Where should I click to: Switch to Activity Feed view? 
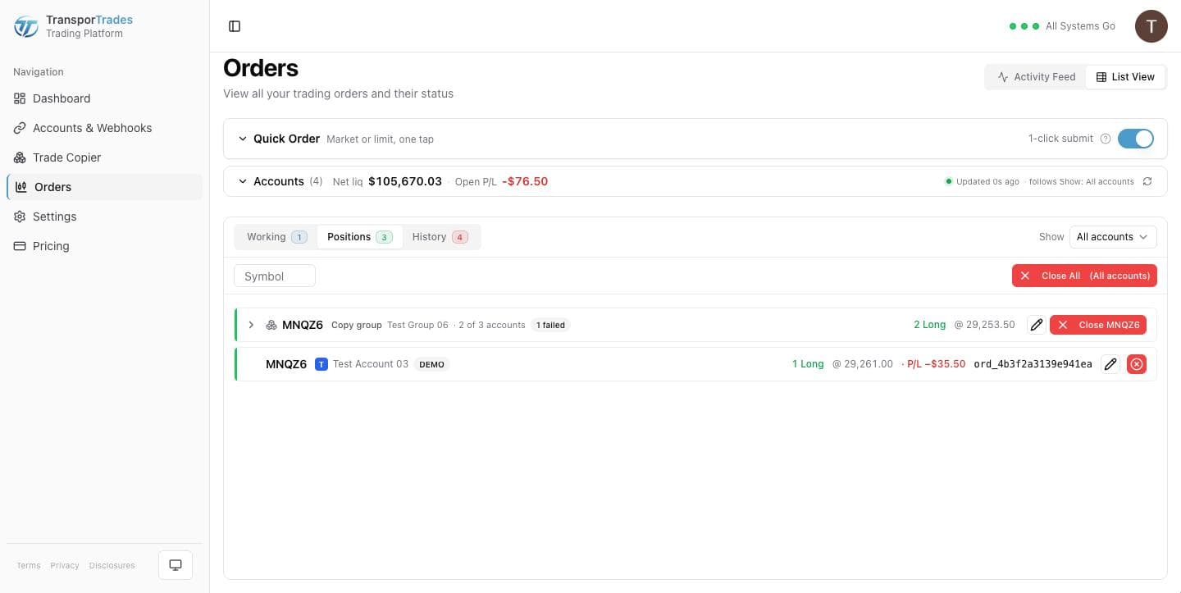(1036, 77)
